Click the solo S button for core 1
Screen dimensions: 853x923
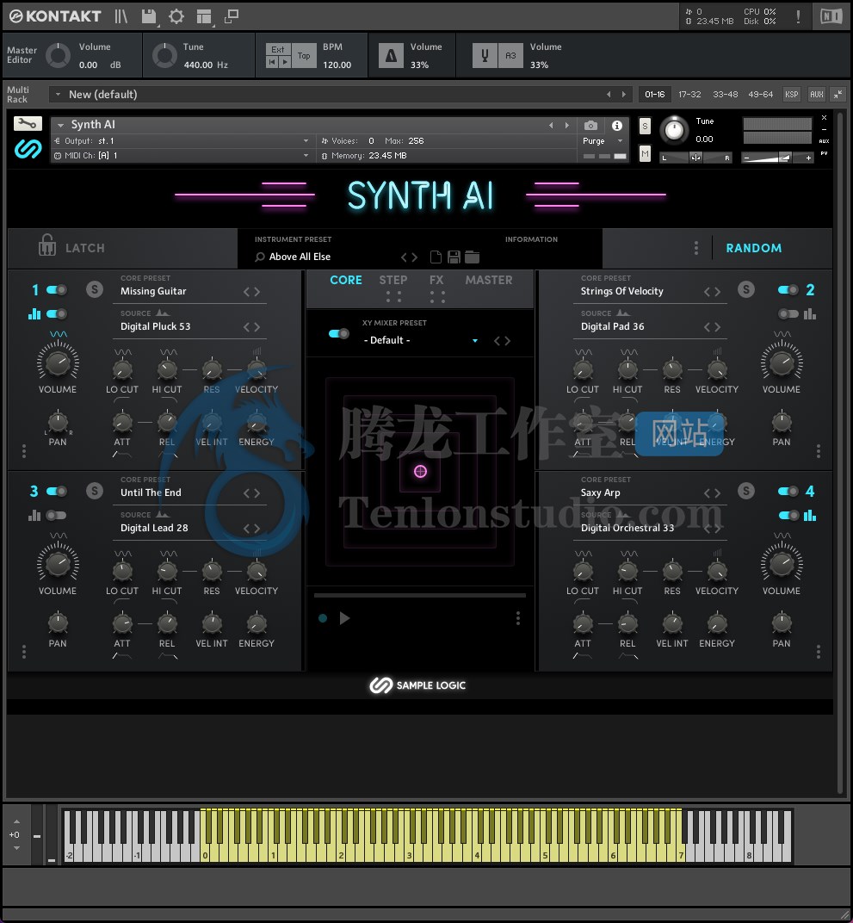click(x=95, y=289)
